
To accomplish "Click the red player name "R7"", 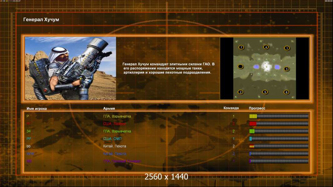I will coord(28,123).
